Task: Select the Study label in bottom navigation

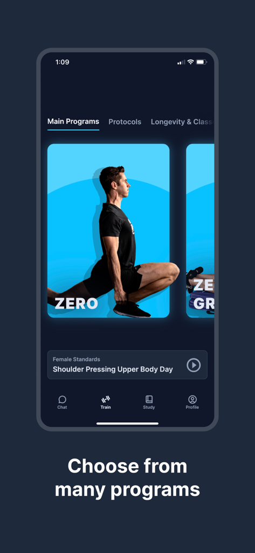Action: coord(149,407)
